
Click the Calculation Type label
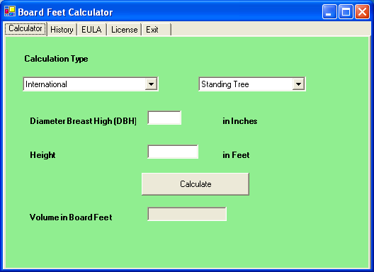coord(56,59)
